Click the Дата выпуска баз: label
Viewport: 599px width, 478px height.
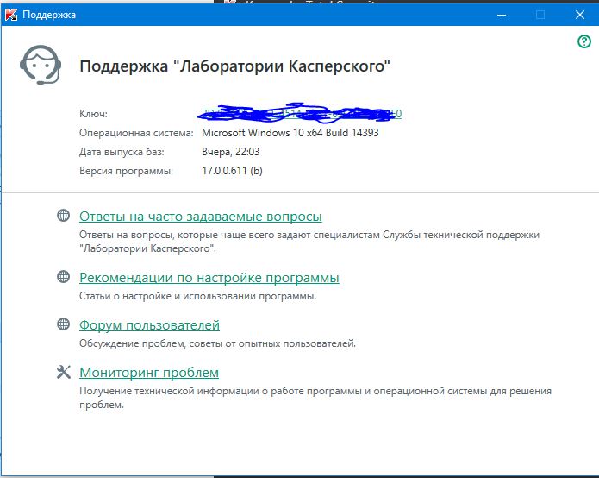pyautogui.click(x=122, y=152)
